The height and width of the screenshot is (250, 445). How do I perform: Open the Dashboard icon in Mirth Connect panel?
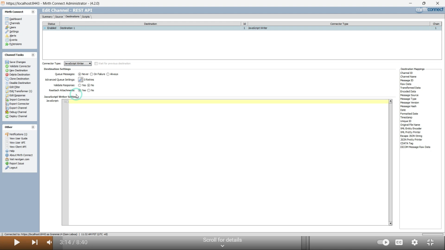(x=7, y=19)
